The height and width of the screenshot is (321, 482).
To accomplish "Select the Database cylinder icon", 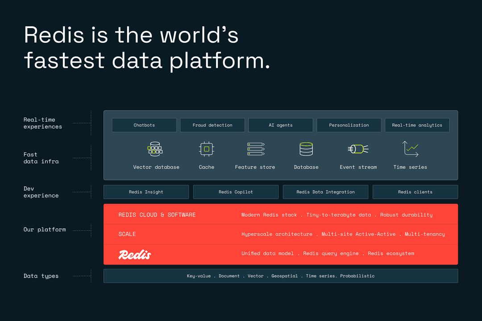I will tap(306, 148).
